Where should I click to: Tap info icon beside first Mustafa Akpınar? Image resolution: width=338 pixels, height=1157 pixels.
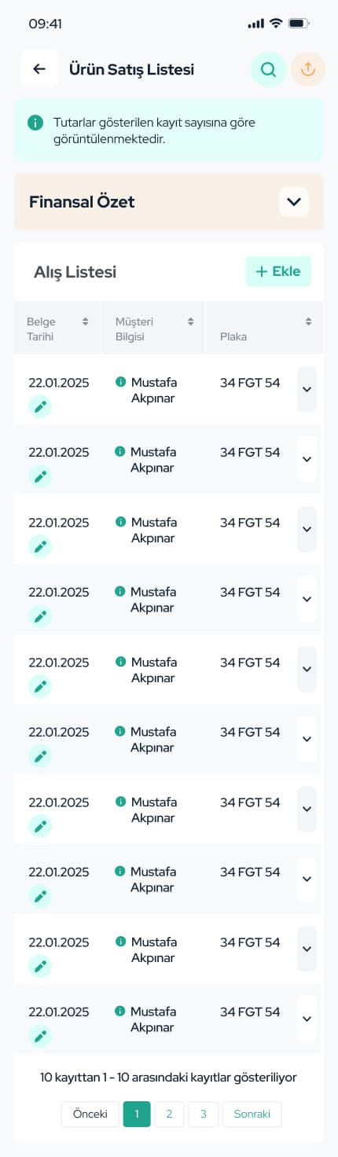click(x=120, y=382)
